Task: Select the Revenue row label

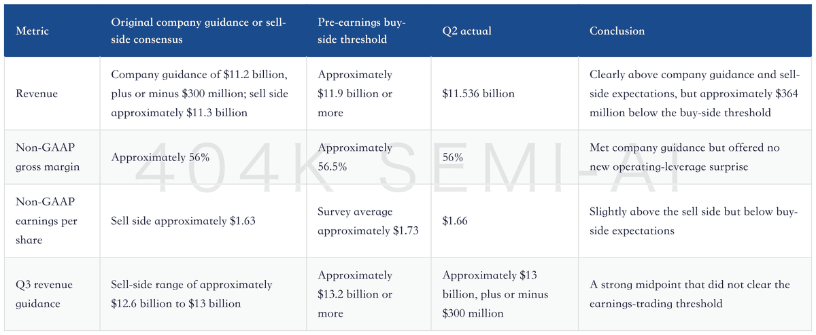Action: (x=36, y=94)
